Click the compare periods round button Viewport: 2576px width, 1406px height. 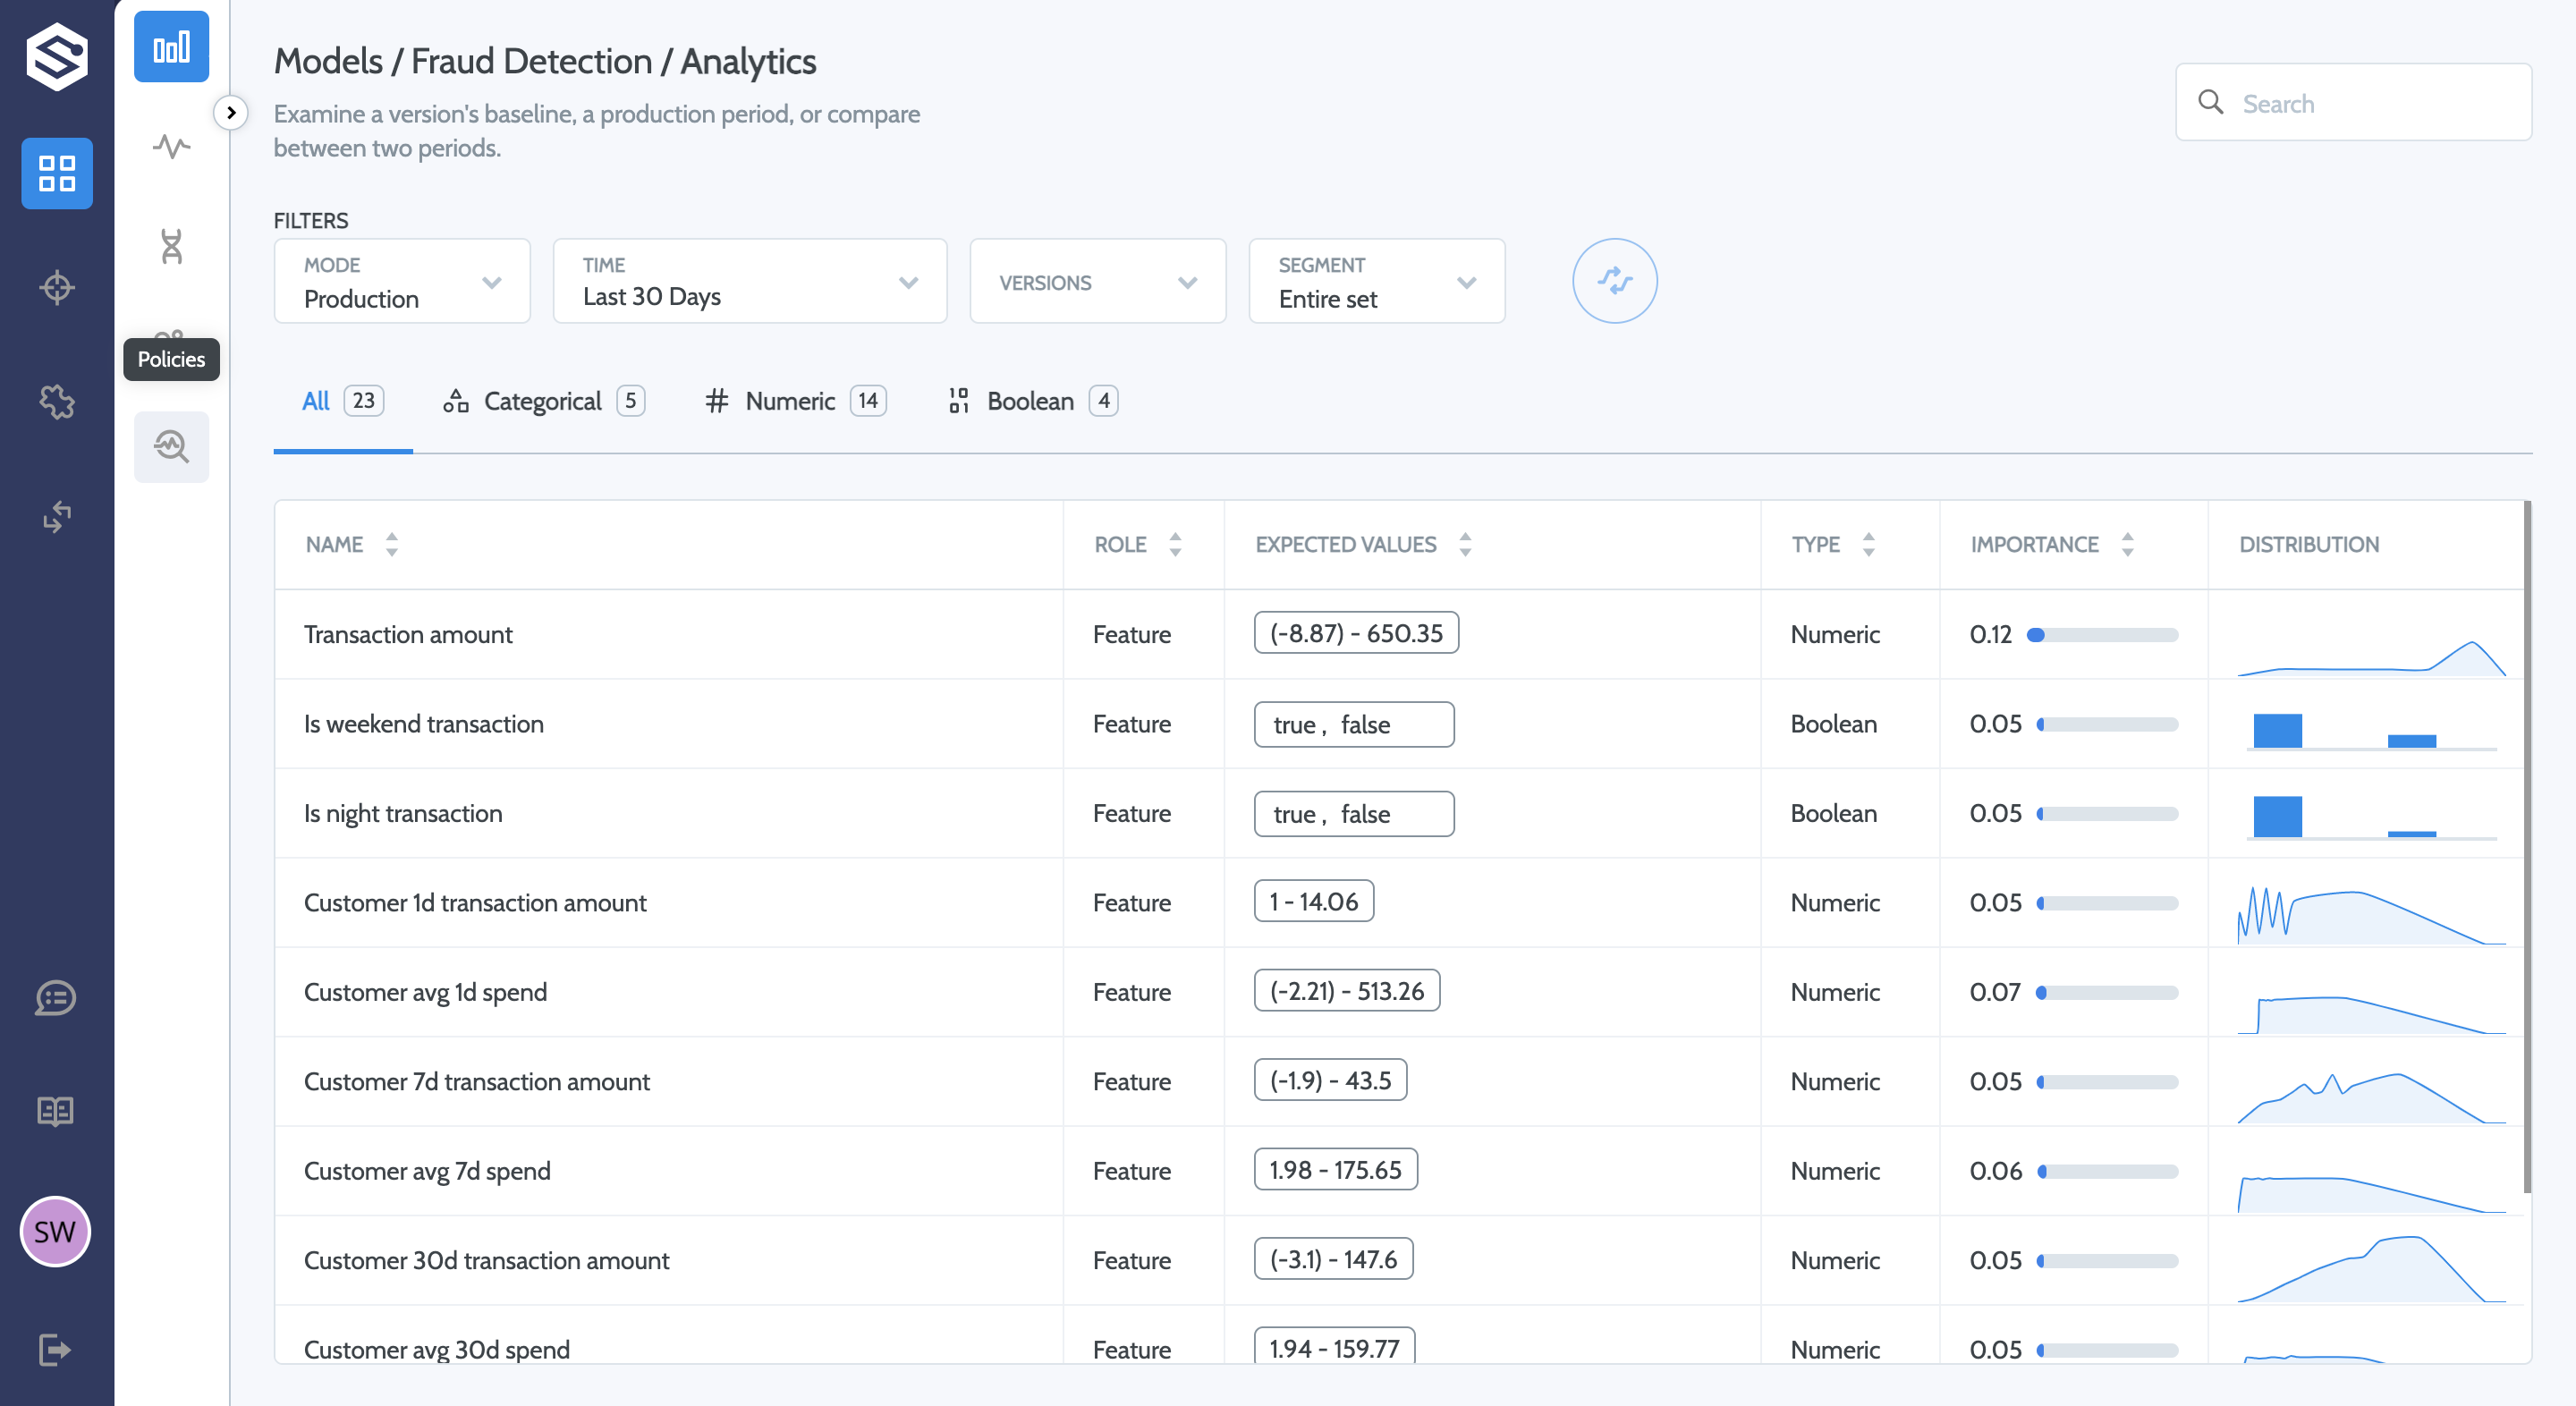point(1614,281)
